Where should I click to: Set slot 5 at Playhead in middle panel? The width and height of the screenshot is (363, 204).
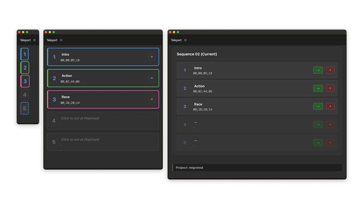[x=103, y=142]
